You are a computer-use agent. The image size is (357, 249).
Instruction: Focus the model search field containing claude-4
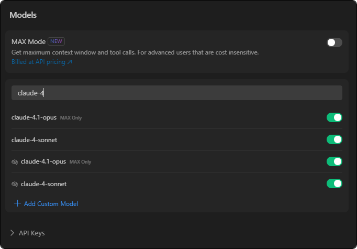point(176,93)
